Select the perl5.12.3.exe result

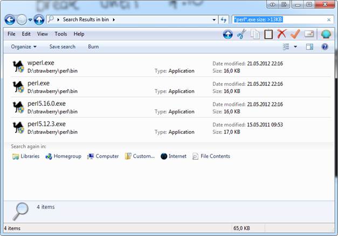point(46,124)
